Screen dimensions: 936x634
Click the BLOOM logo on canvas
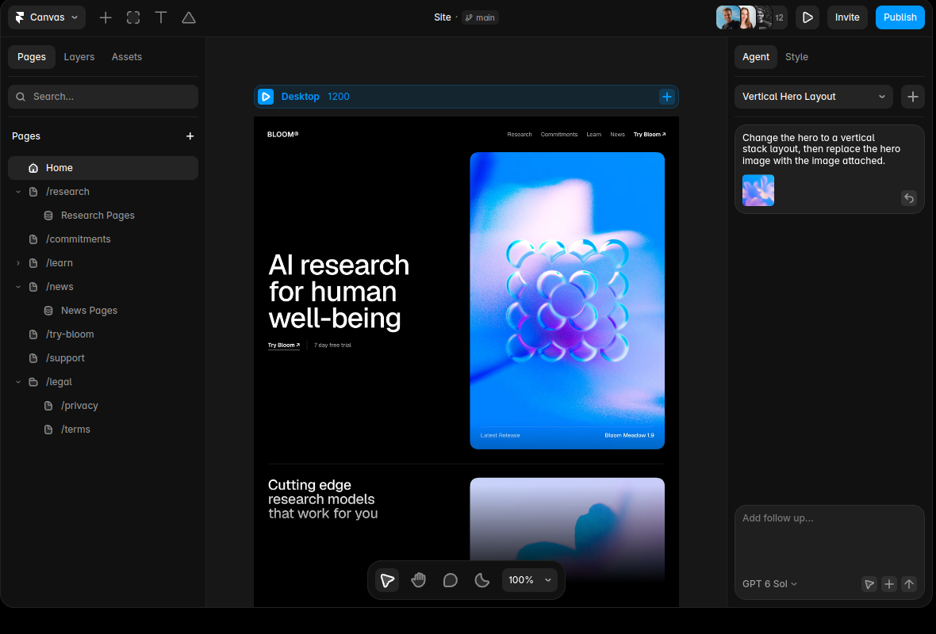283,134
